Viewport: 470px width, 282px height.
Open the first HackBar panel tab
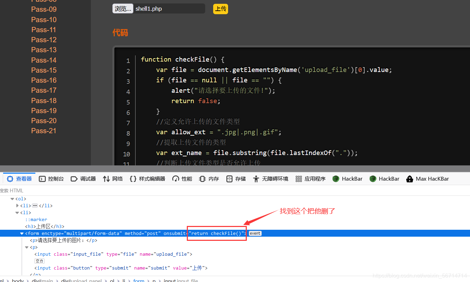point(347,179)
